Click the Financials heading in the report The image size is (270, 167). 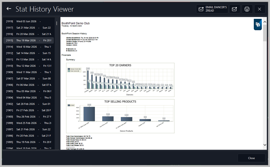coord(66,55)
